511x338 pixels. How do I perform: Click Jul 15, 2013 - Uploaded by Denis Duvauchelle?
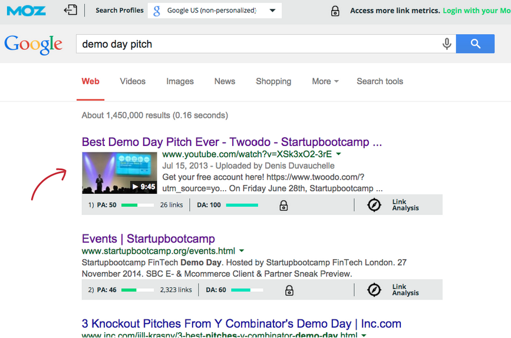(248, 165)
